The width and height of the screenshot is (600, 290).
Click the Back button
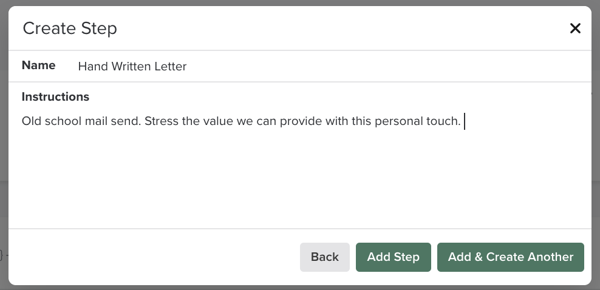click(x=324, y=257)
